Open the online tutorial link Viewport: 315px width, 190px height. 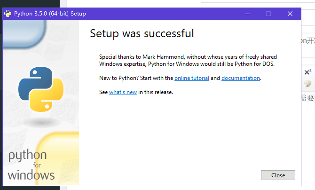[x=192, y=78]
